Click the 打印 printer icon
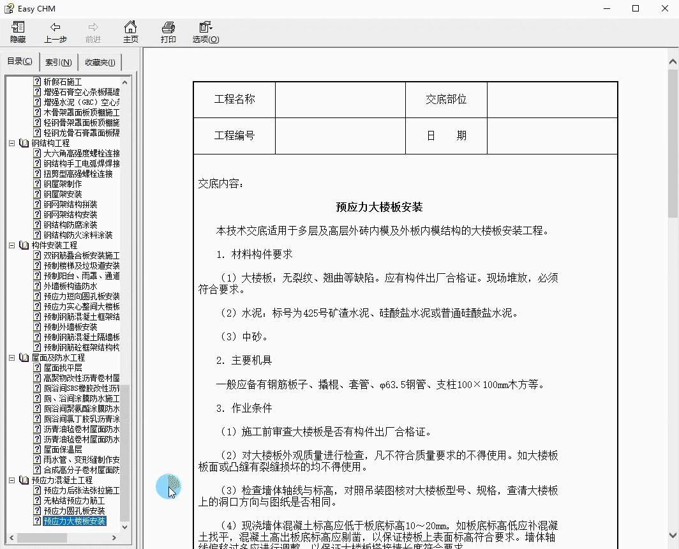Image resolution: width=679 pixels, height=549 pixels. 168,27
